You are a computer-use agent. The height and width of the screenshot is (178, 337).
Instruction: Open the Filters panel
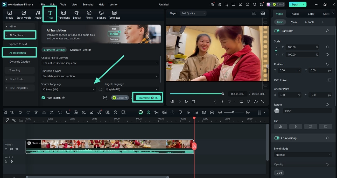pyautogui.click(x=89, y=15)
